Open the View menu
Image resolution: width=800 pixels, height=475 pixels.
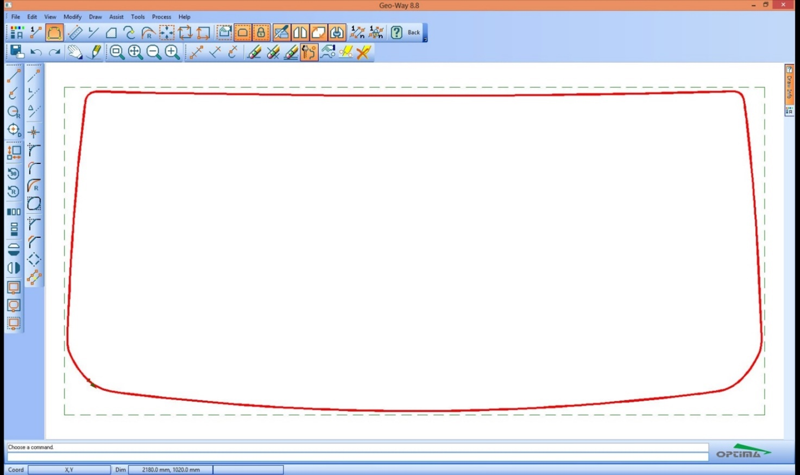click(50, 17)
